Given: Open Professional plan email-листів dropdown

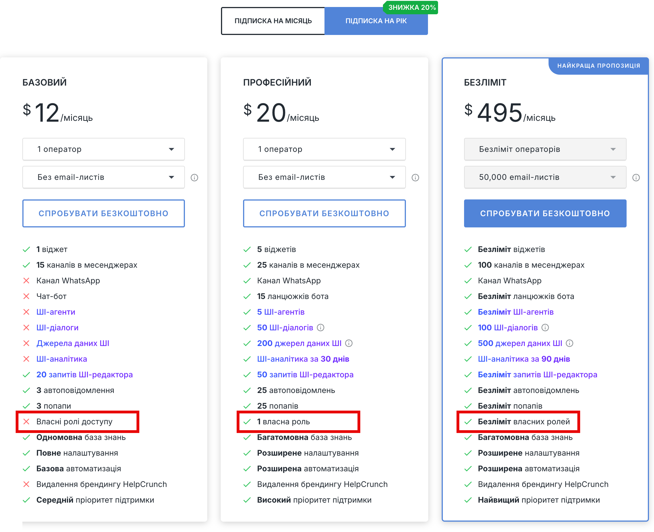Looking at the screenshot, I should click(324, 177).
